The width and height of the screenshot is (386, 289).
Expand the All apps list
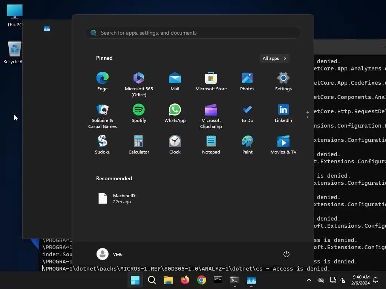point(274,58)
